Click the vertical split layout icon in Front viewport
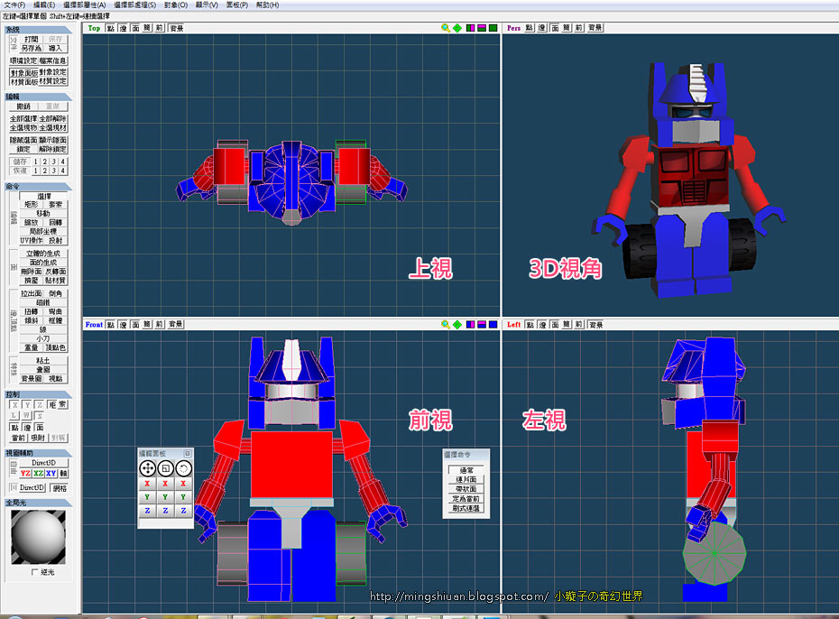This screenshot has width=839, height=619. 470,324
